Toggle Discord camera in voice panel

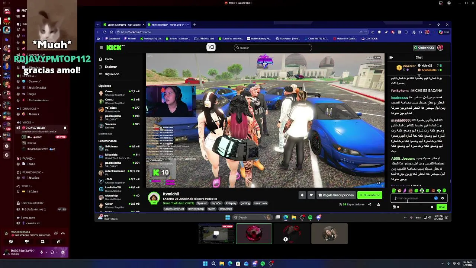pyautogui.click(x=11, y=242)
